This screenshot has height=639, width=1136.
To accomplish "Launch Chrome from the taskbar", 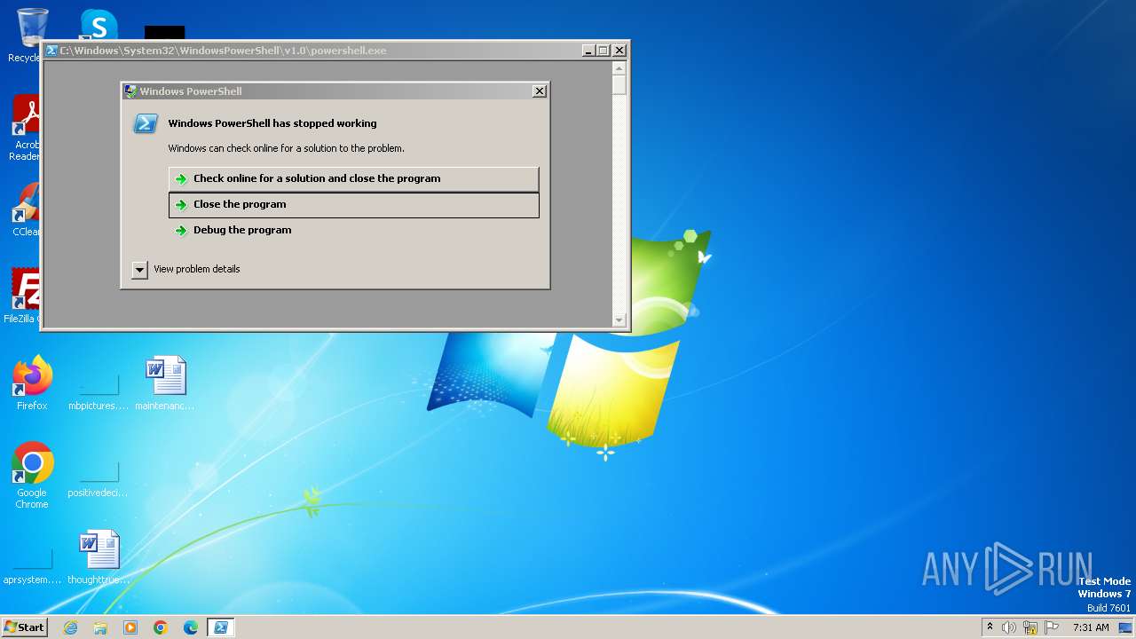I will tap(161, 627).
